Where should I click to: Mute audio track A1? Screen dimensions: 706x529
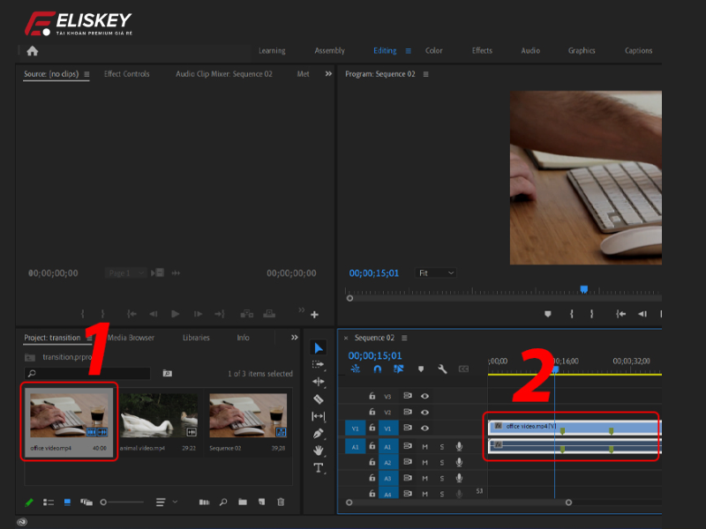point(424,447)
